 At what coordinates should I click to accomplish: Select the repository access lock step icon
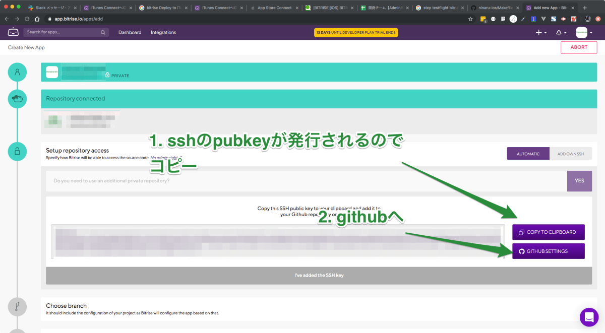[x=18, y=151]
